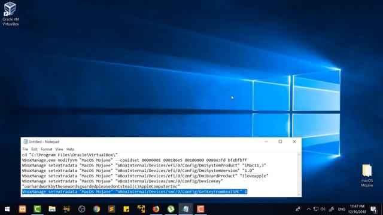The image size is (383, 215).
Task: Click the line containing DmiSystemProduct "iMac11,3"
Action: [x=144, y=165]
